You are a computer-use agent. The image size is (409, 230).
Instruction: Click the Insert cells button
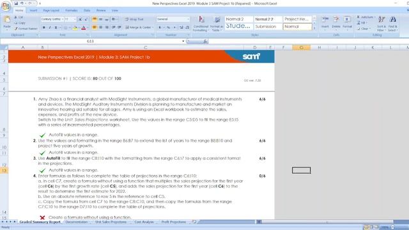point(325,23)
